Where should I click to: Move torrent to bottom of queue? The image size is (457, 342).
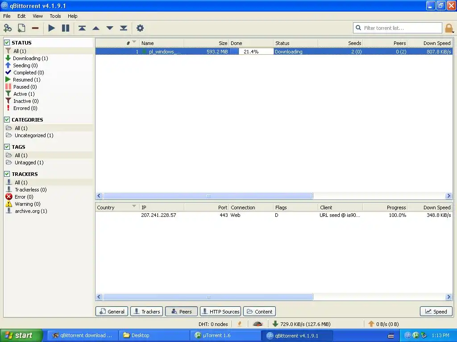(124, 28)
